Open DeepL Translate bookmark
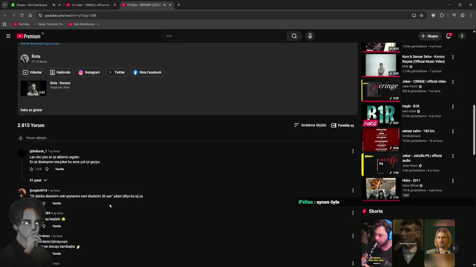476x267 pixels. 49,24
